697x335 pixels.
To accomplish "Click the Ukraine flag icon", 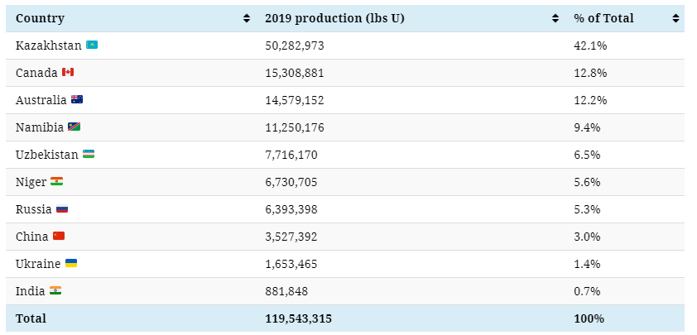I will tap(71, 264).
